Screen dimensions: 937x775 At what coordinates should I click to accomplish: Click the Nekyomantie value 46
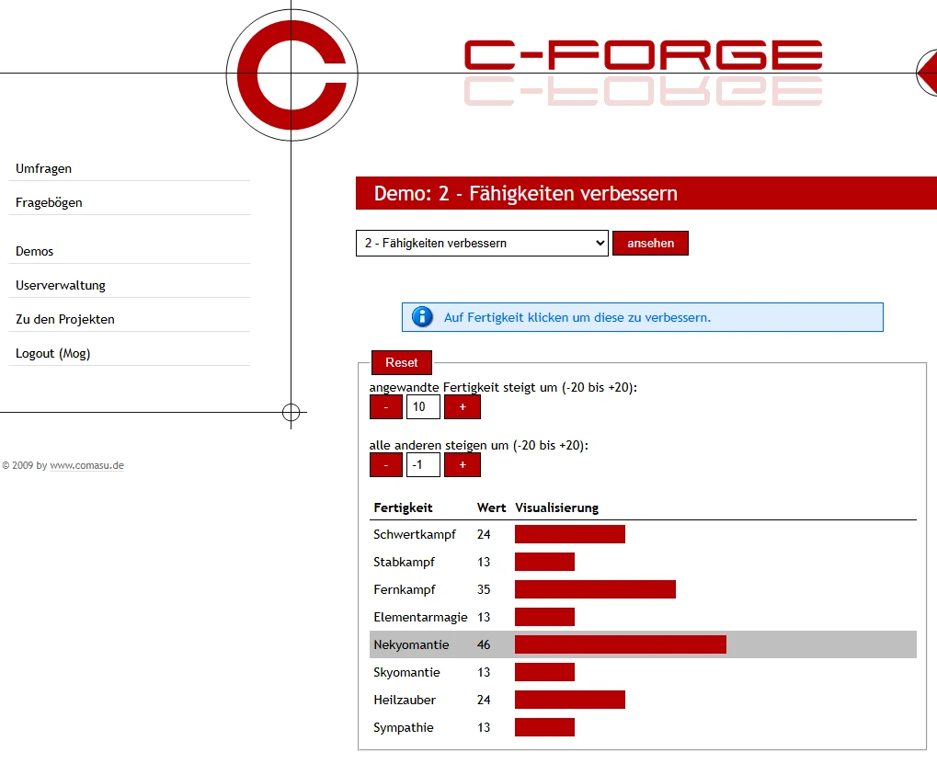tap(484, 644)
